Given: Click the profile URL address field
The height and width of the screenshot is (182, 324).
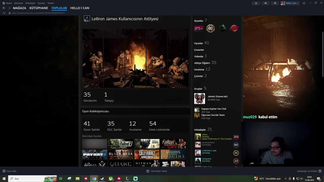Looking at the screenshot, I should (38, 13).
